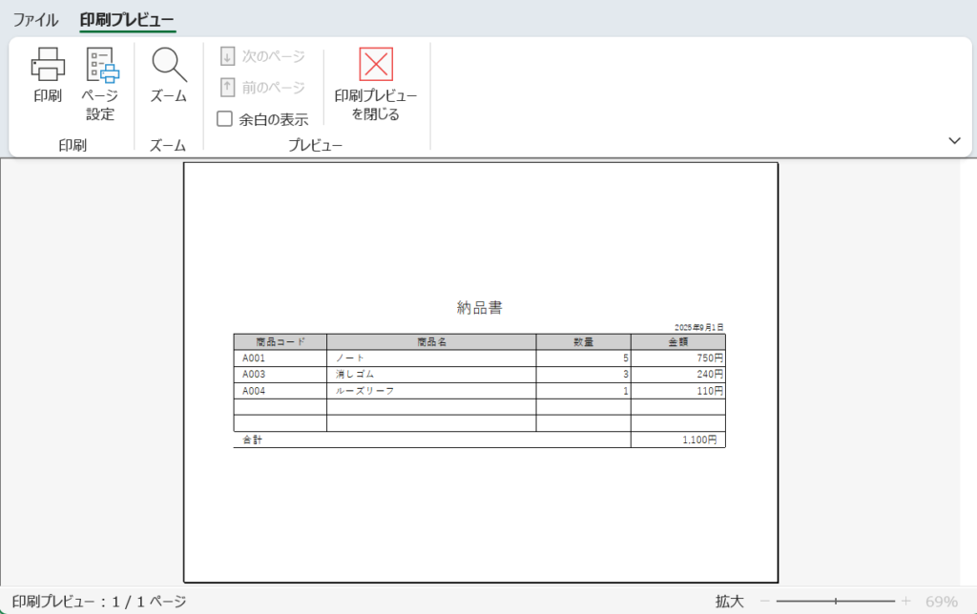Click the 240円 amount cell
The height and width of the screenshot is (614, 977).
tap(678, 375)
